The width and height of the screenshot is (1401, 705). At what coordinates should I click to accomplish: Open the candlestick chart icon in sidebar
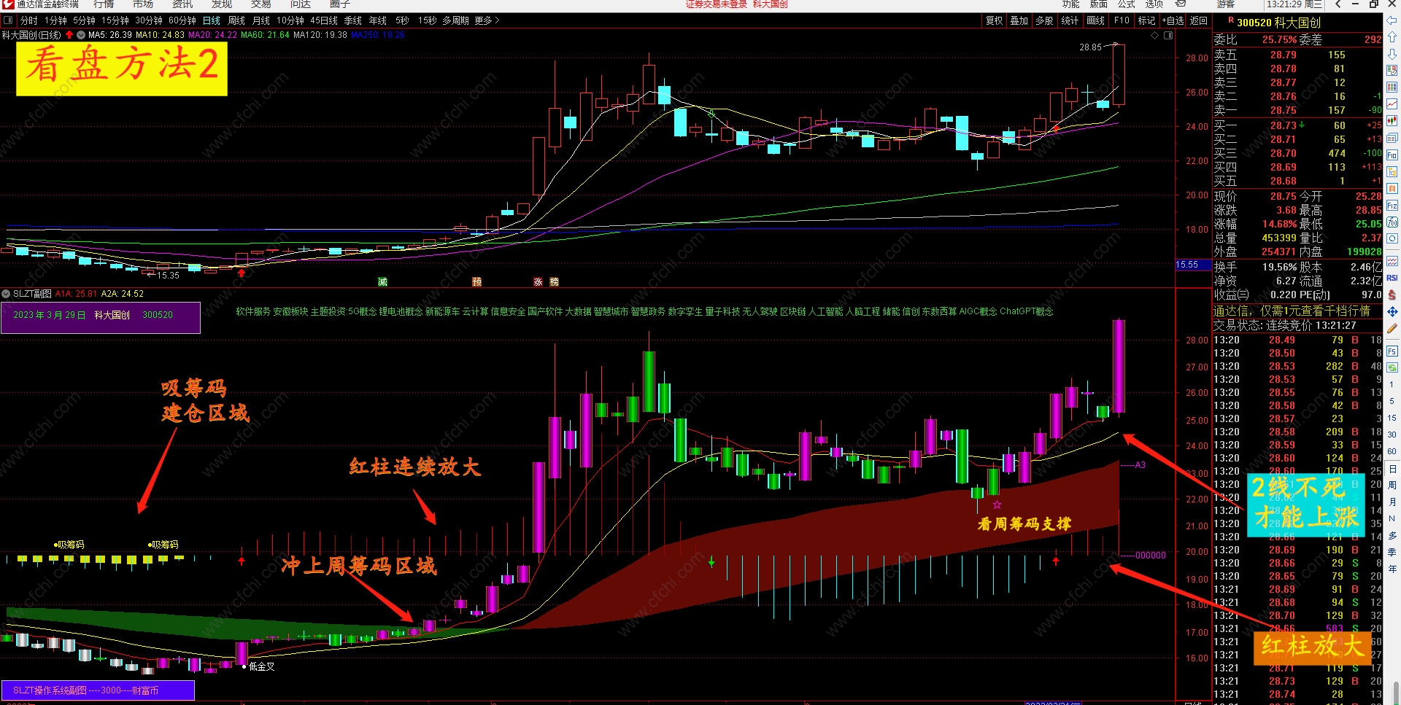[x=1392, y=121]
